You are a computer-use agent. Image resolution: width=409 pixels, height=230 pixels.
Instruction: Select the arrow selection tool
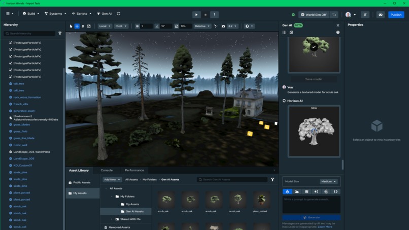(x=71, y=26)
